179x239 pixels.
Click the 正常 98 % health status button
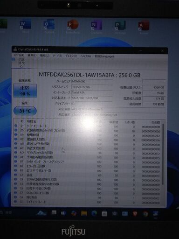(25, 91)
